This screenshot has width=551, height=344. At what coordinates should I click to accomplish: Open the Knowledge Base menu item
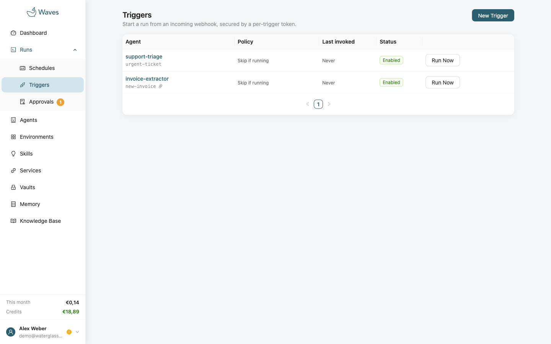coord(43,221)
